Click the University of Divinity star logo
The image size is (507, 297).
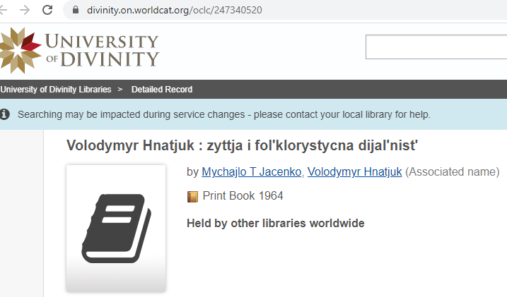[19, 49]
